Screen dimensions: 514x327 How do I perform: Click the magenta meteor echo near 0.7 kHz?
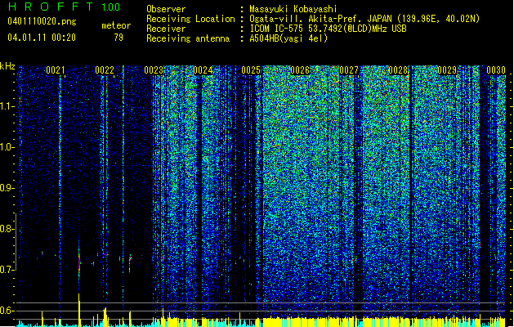pos(79,261)
